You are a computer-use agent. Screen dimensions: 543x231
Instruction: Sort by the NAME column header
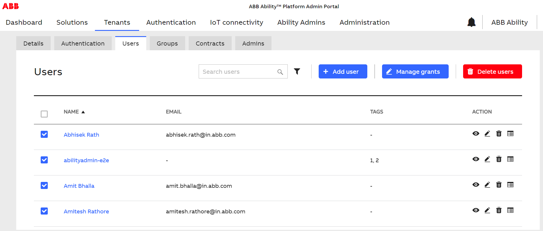pos(74,112)
